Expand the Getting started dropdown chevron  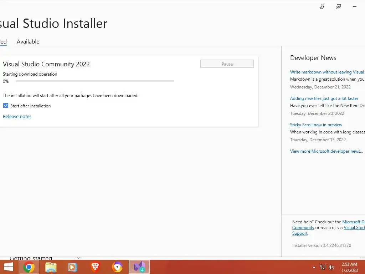78,258
